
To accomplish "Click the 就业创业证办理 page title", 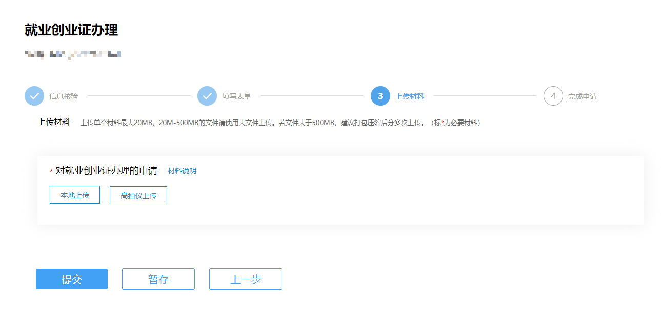I will click(x=71, y=30).
